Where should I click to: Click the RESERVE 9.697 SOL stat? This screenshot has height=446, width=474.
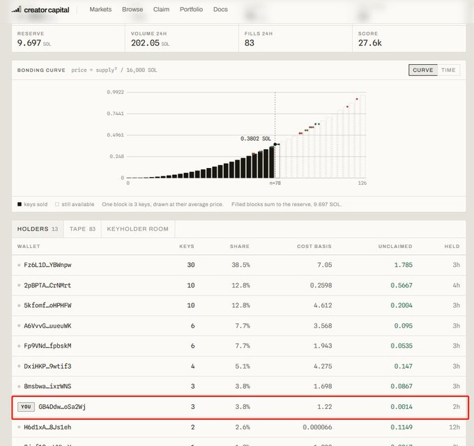click(x=68, y=39)
